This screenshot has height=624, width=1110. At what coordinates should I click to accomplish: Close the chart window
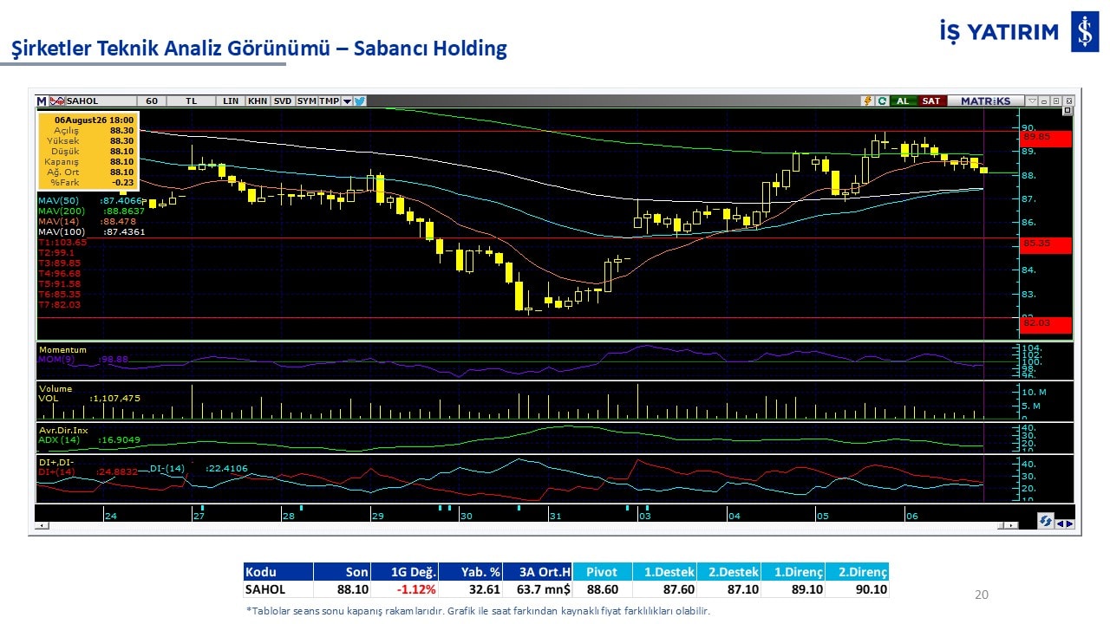(x=1068, y=101)
